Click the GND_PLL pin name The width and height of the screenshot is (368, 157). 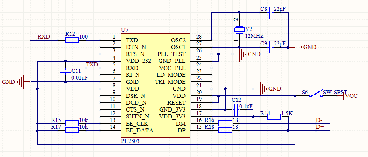[x=172, y=61]
